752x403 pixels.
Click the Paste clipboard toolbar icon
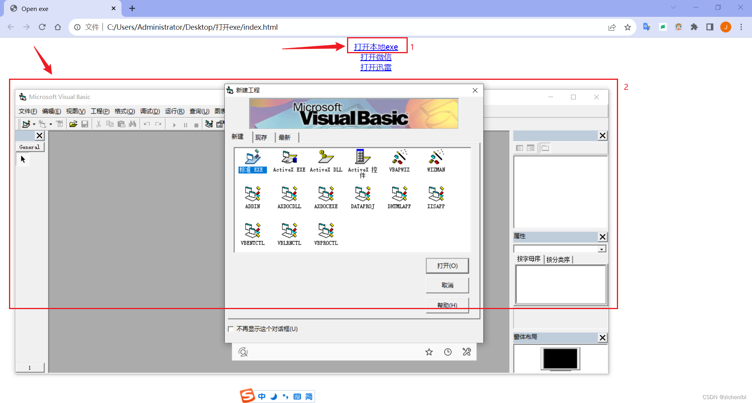point(121,124)
